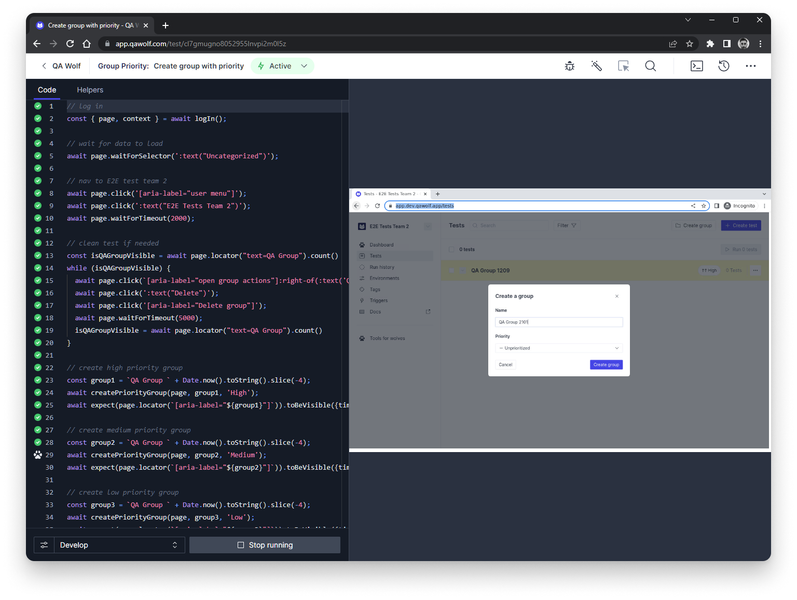Switch to the Helpers tab
Viewport: 797px width, 600px height.
tap(90, 90)
